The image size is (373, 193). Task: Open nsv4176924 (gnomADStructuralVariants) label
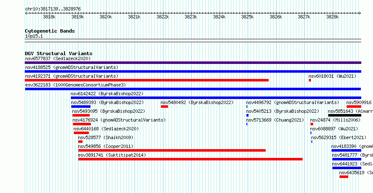pos(119,120)
